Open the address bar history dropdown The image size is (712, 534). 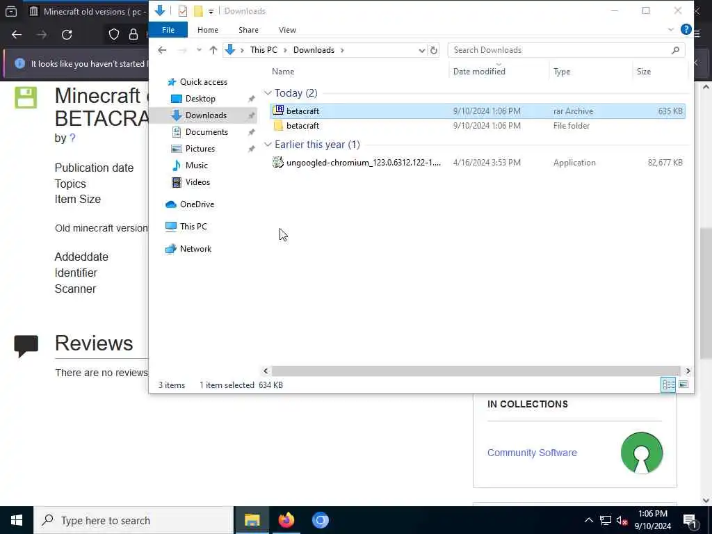(422, 50)
